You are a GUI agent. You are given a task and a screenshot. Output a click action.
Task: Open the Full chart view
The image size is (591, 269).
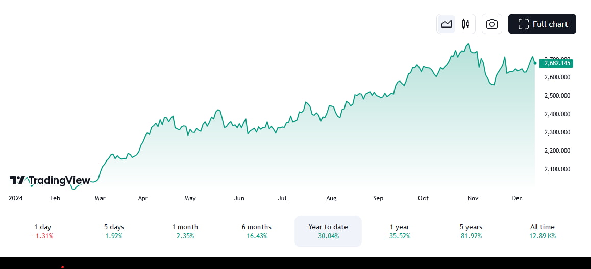[542, 24]
